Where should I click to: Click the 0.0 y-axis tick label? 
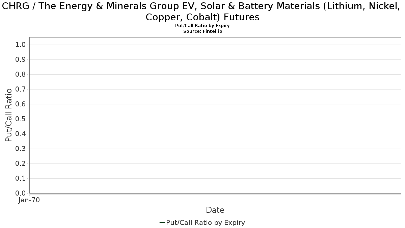coord(21,193)
